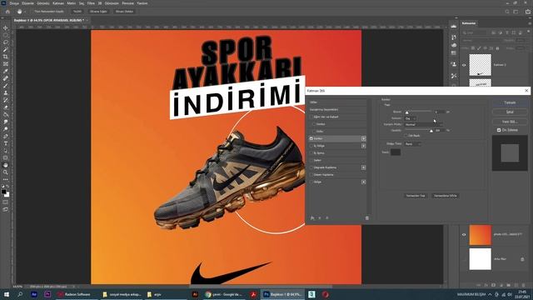The width and height of the screenshot is (533, 300).
Task: Select the Lasso tool
Action: tap(6, 42)
